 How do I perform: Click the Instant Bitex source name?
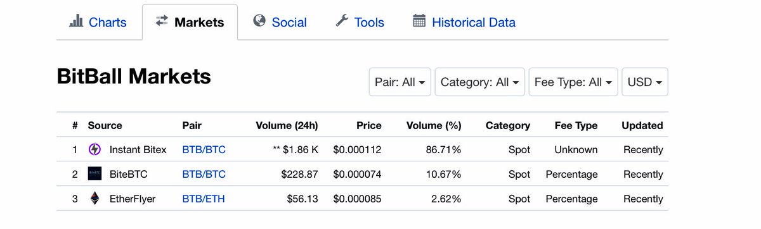138,150
